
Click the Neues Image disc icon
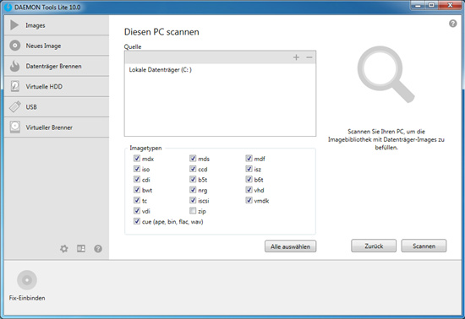point(15,46)
